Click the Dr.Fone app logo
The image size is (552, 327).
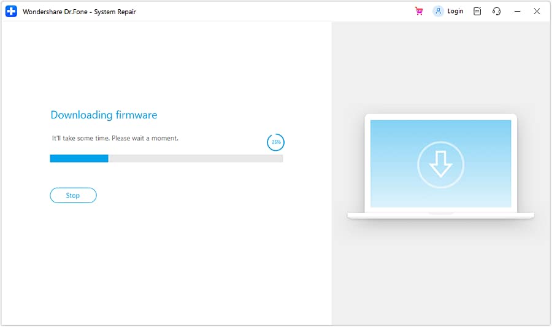coord(11,11)
